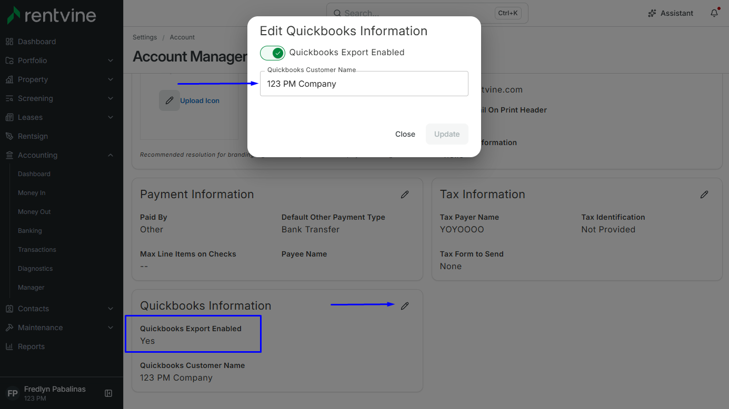Expand the Maintenance menu chevron
Screen dimensions: 729x409
[111, 328]
